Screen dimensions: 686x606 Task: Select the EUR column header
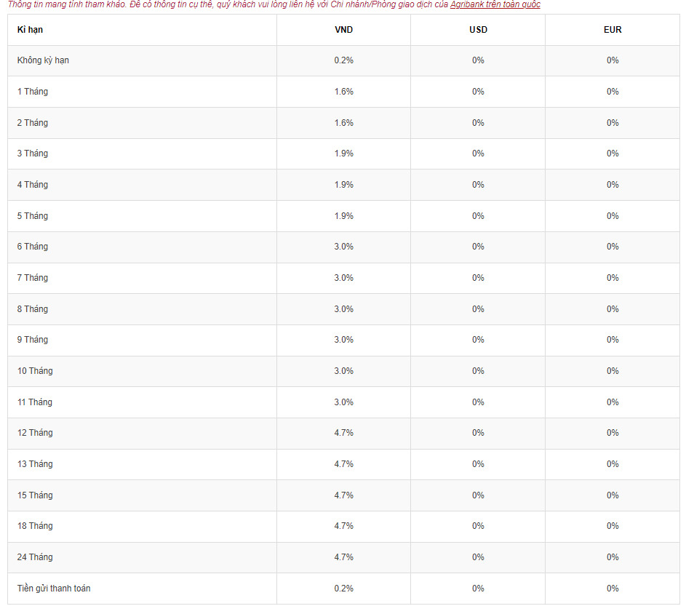[612, 30]
